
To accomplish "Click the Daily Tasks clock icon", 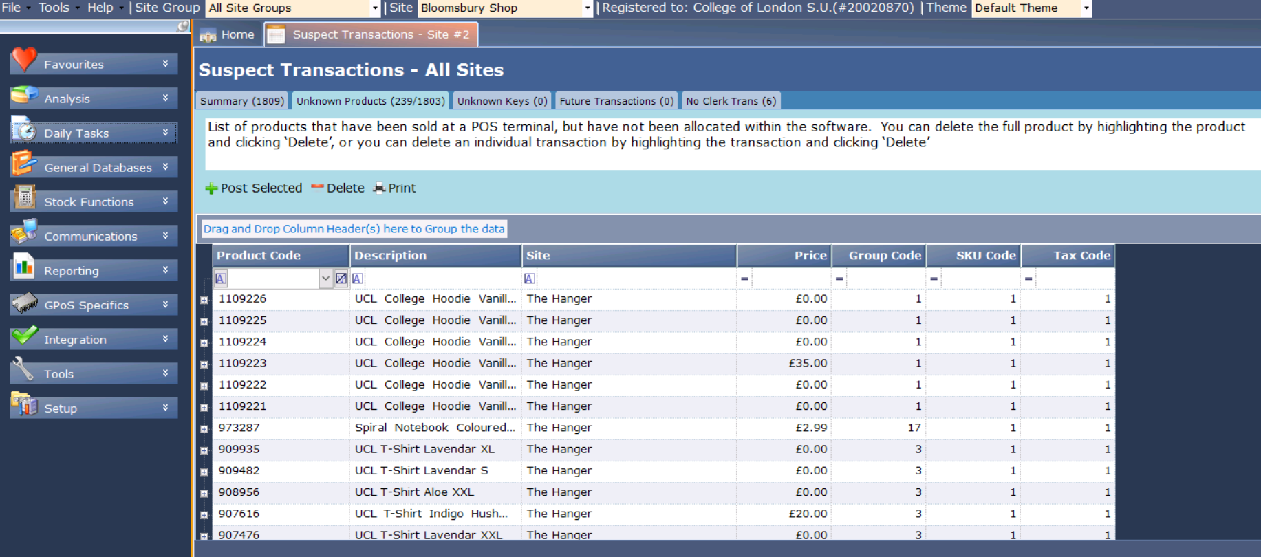I will pyautogui.click(x=24, y=130).
